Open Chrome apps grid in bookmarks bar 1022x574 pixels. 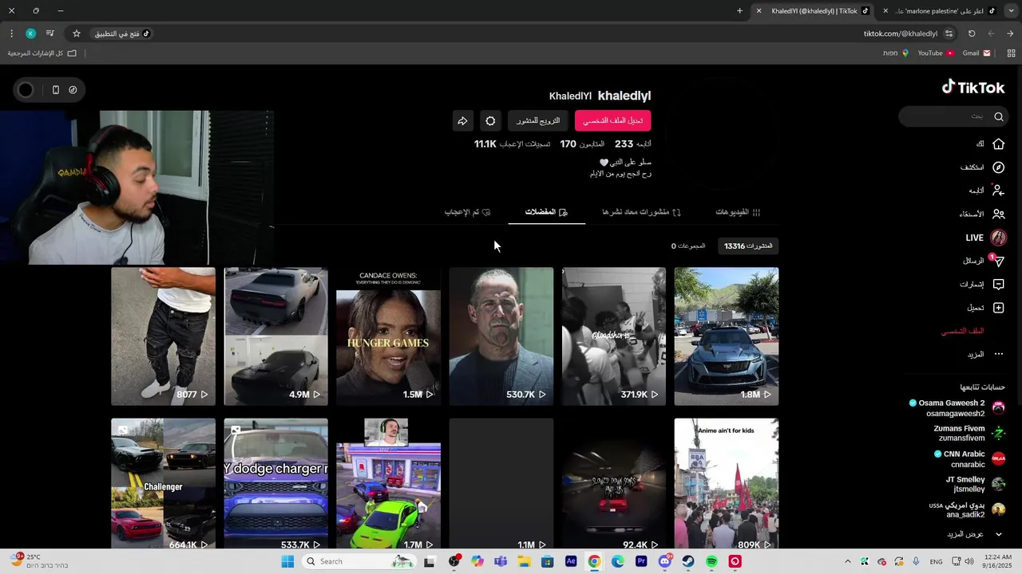1011,53
